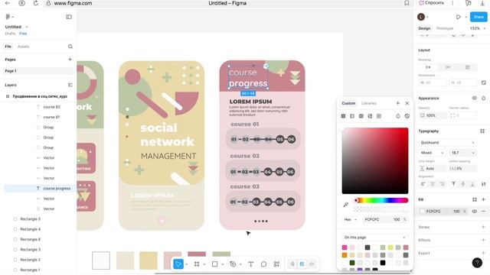This screenshot has width=490, height=275.
Task: Click the blue Share button
Action: point(479,17)
